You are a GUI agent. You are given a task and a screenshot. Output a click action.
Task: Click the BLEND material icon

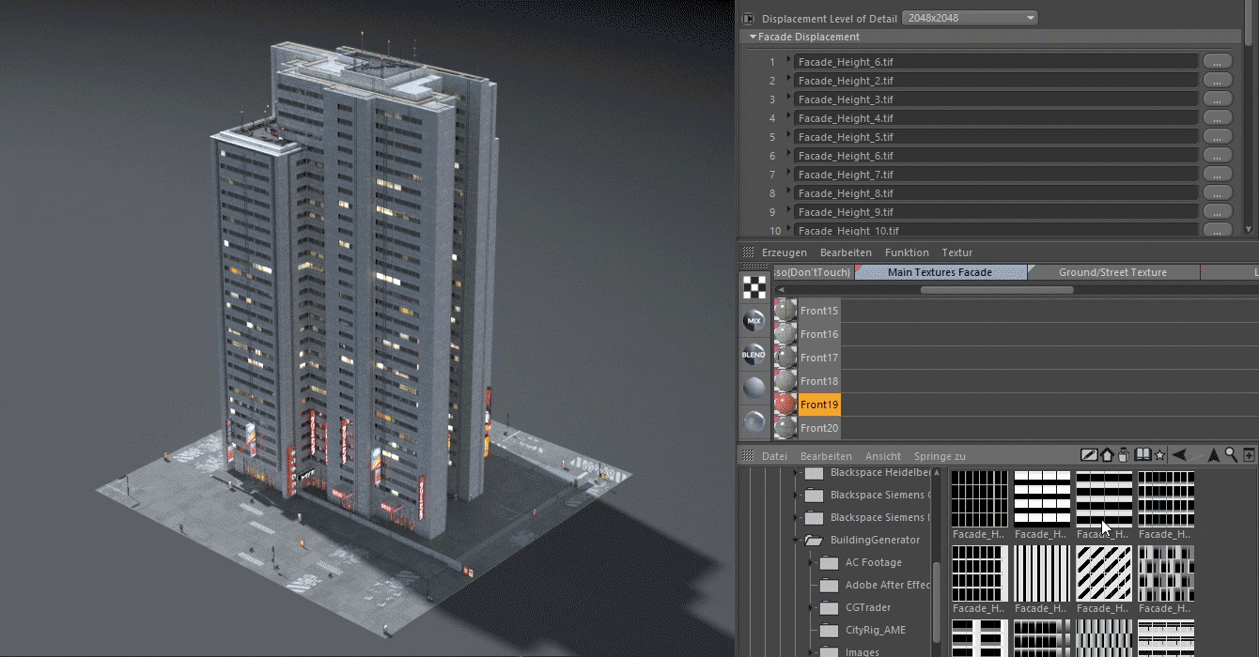(754, 355)
